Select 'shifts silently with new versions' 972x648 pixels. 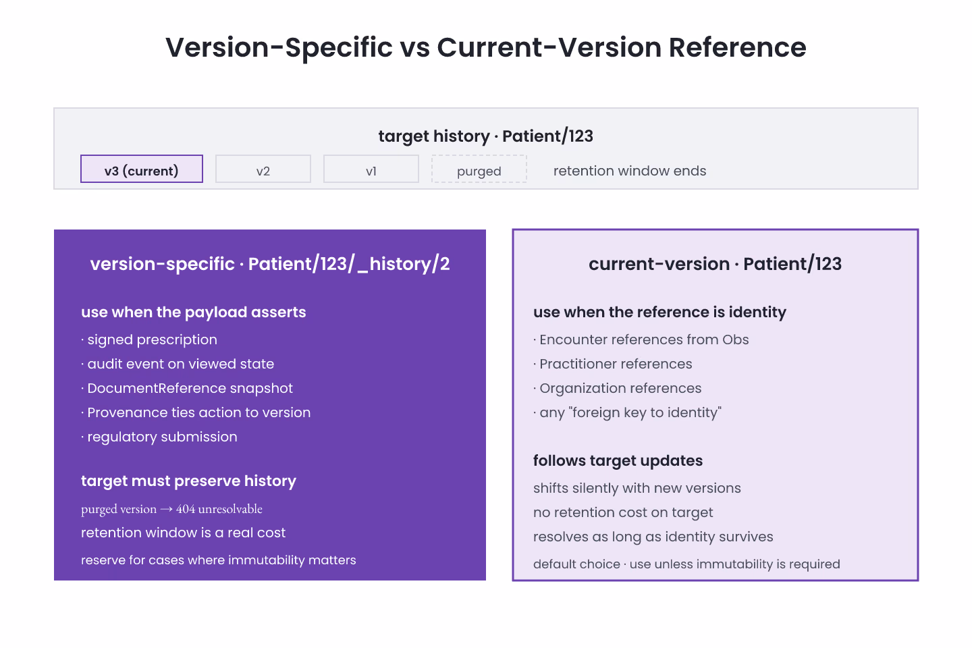coord(637,488)
